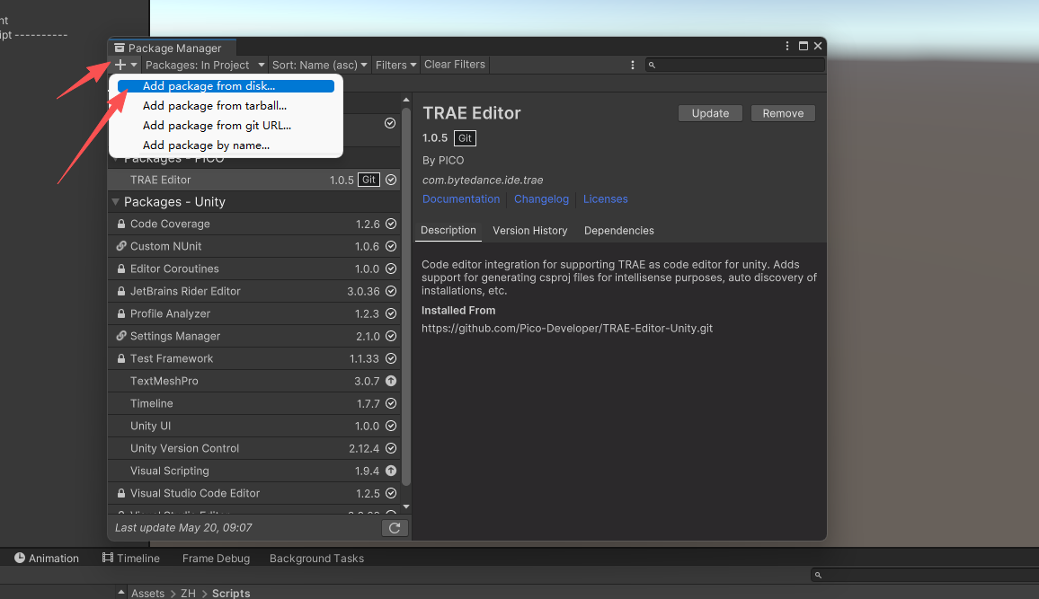
Task: Click the package list vertical scrollbar thumb
Action: 406,295
